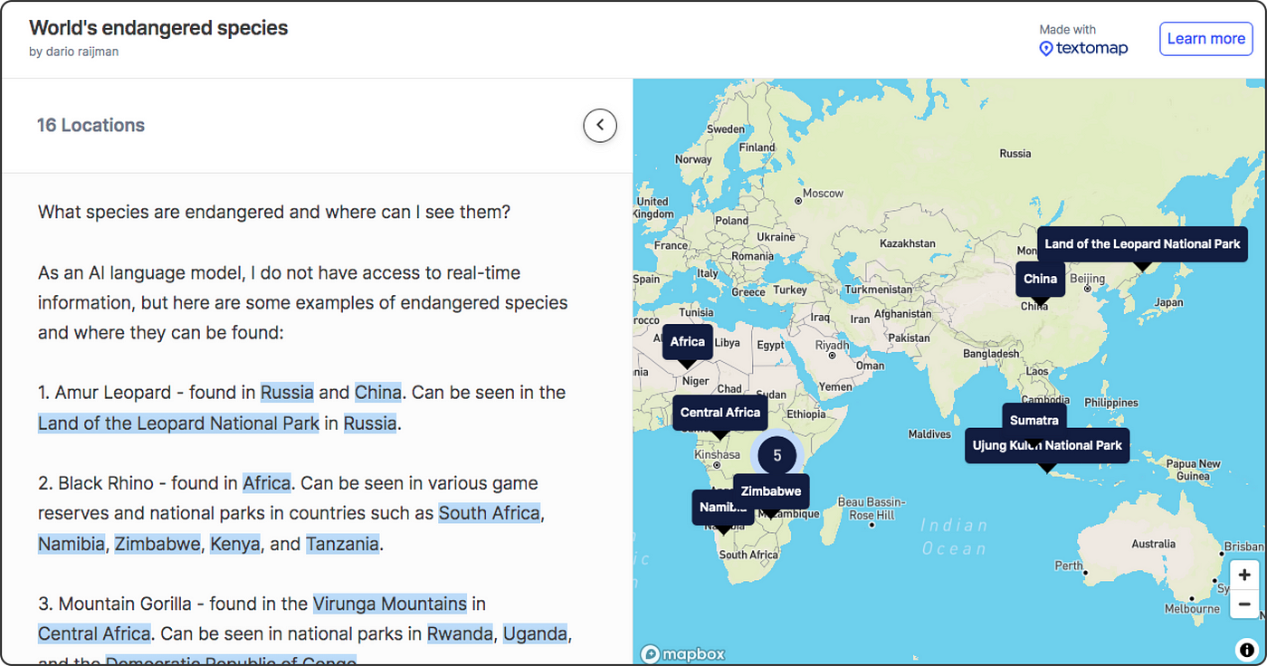Screen dimensions: 1267x666
Task: Click highlighted South Africa in the text
Action: coord(489,513)
